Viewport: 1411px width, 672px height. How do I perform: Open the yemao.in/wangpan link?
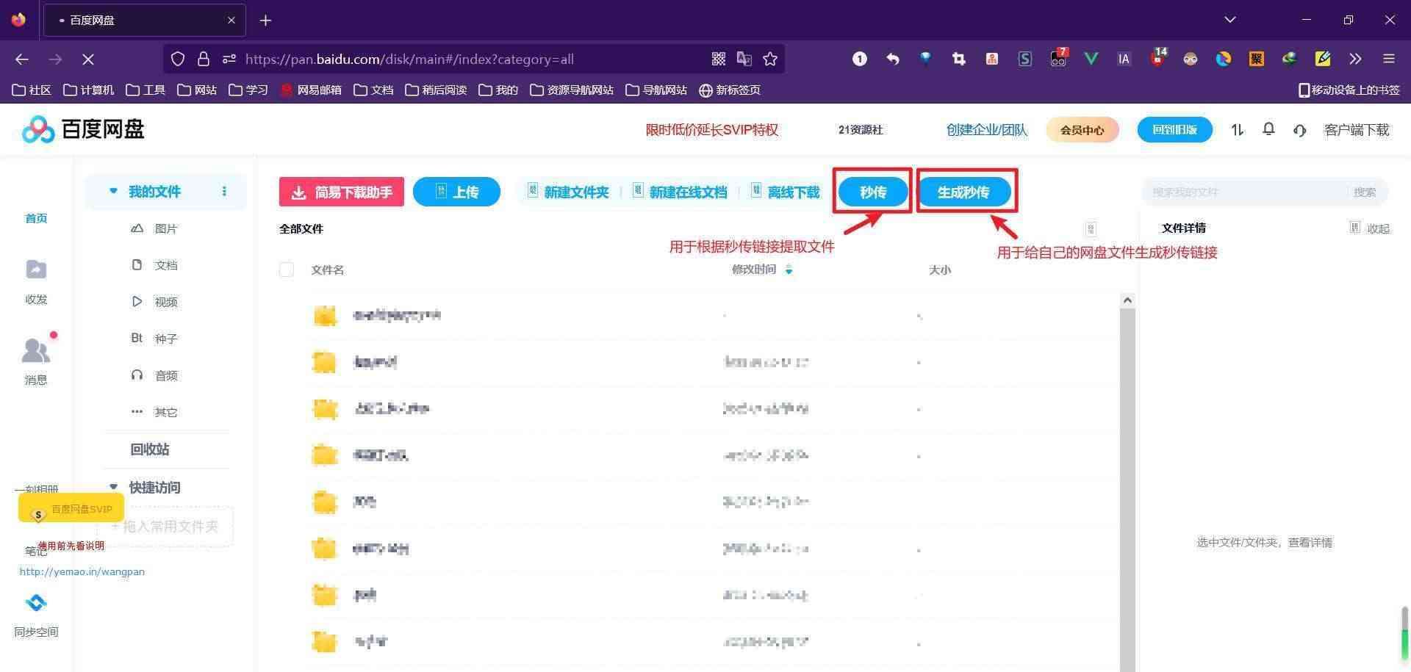click(x=82, y=571)
